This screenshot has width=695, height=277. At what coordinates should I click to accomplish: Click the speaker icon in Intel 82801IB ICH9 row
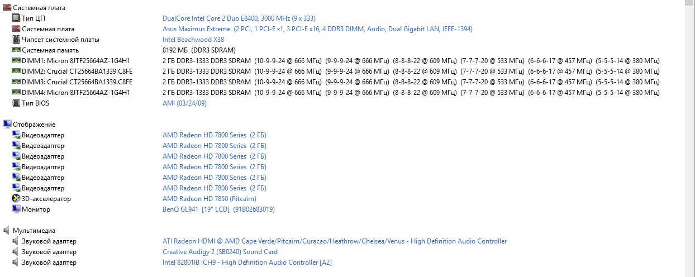click(16, 262)
